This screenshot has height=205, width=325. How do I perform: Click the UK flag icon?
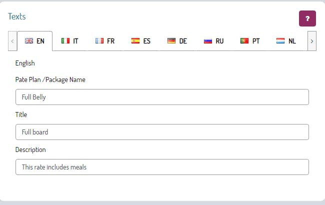(x=29, y=41)
